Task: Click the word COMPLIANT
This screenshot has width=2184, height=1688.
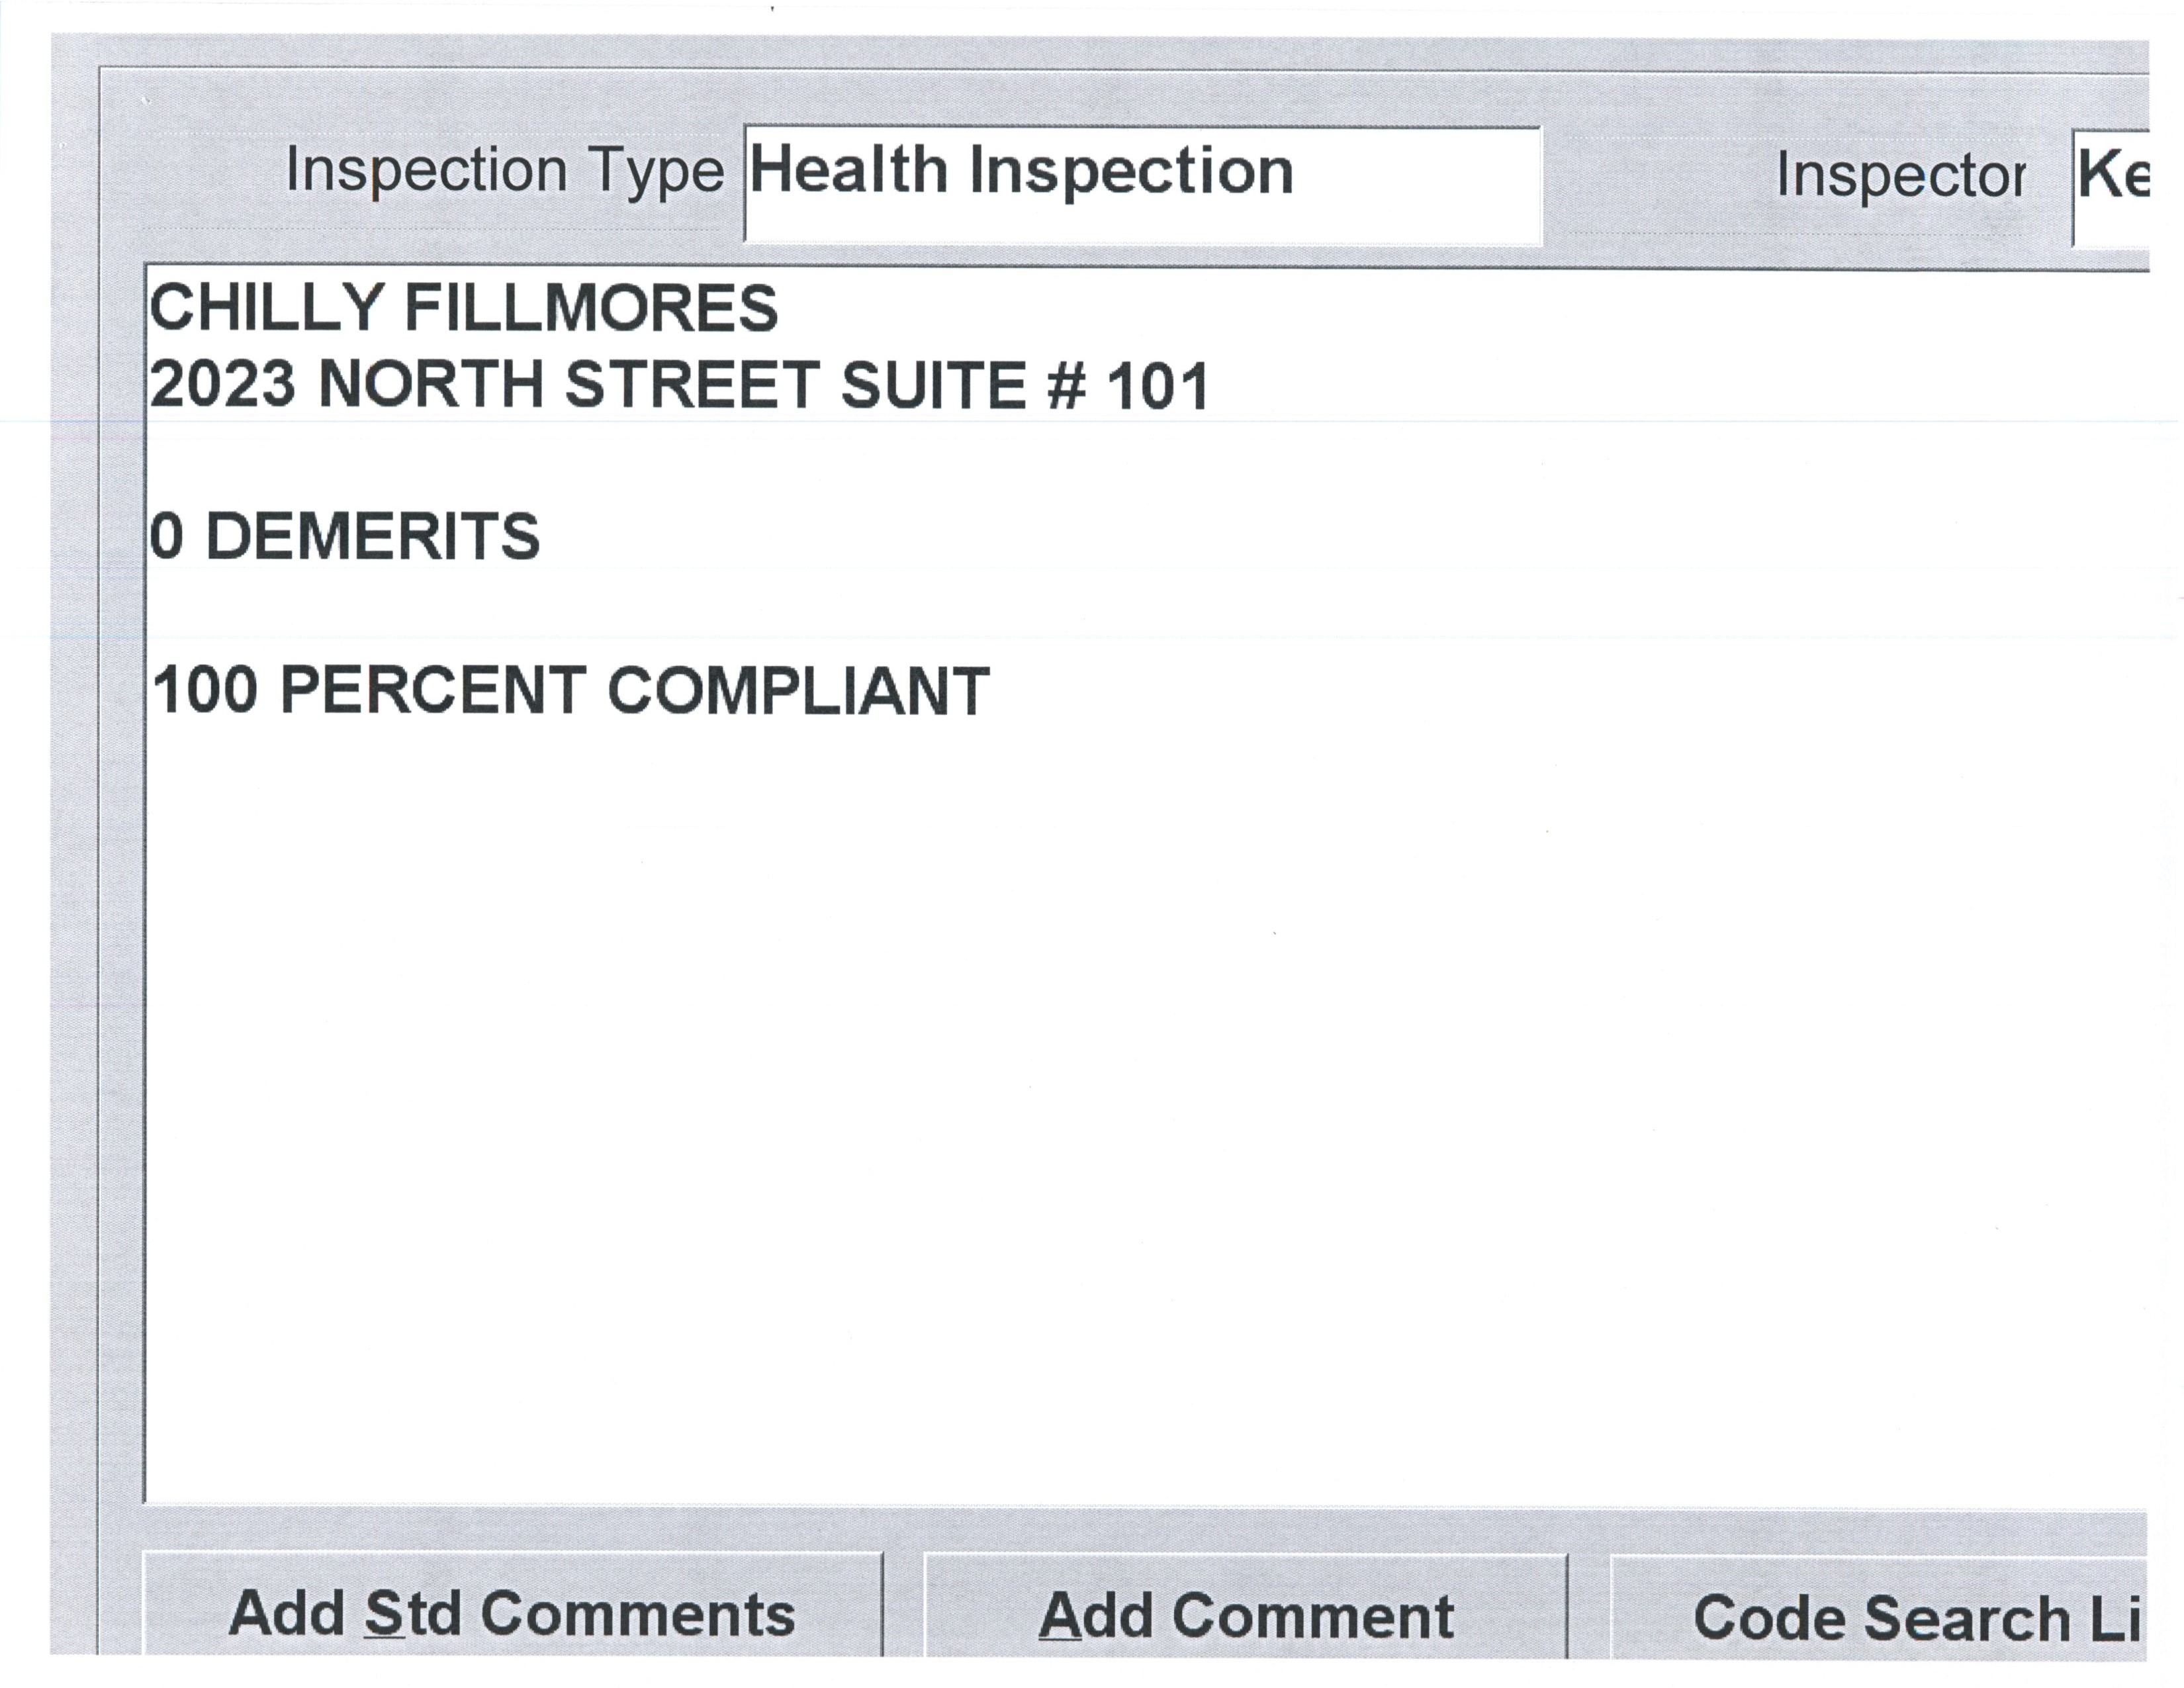Action: [x=798, y=690]
